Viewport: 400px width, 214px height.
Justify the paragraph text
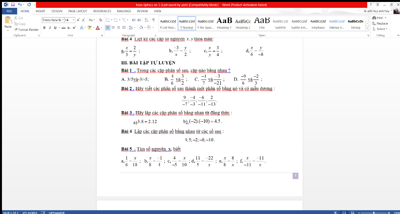click(124, 28)
